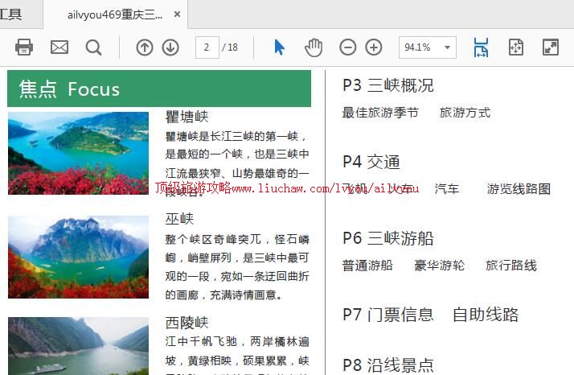
Task: Open the 94.1% zoom level dropdown
Action: click(447, 47)
